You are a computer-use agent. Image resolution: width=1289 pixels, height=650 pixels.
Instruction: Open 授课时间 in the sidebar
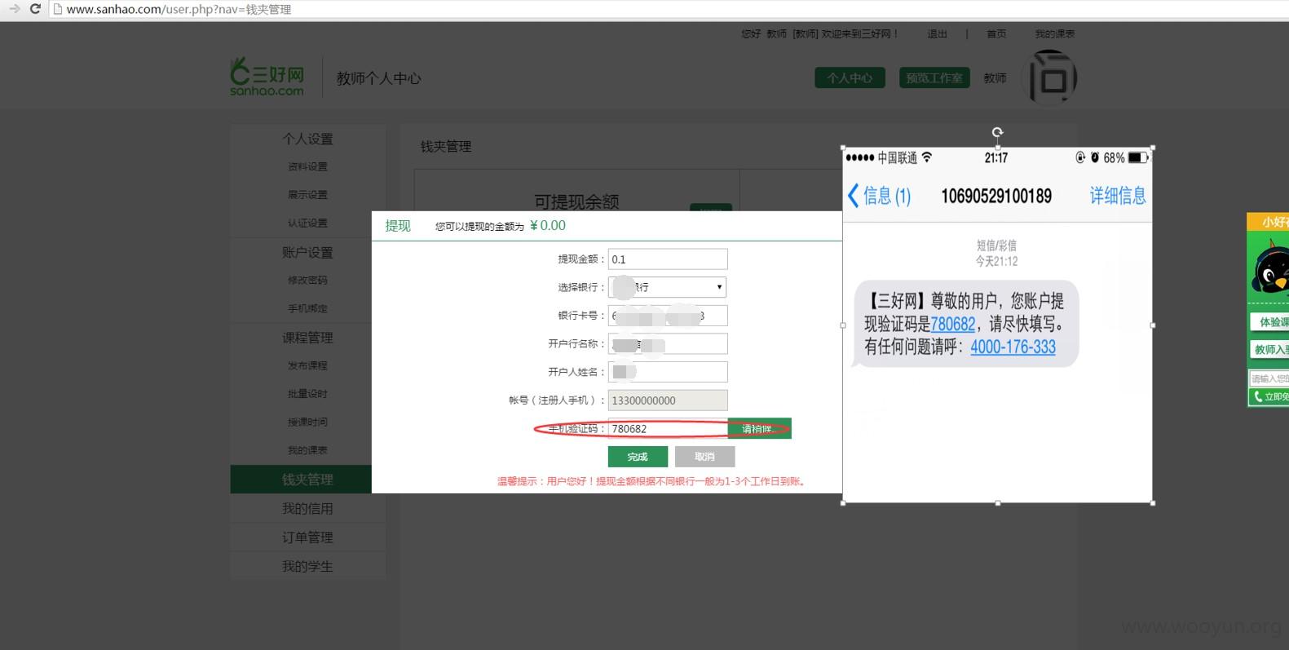point(307,422)
